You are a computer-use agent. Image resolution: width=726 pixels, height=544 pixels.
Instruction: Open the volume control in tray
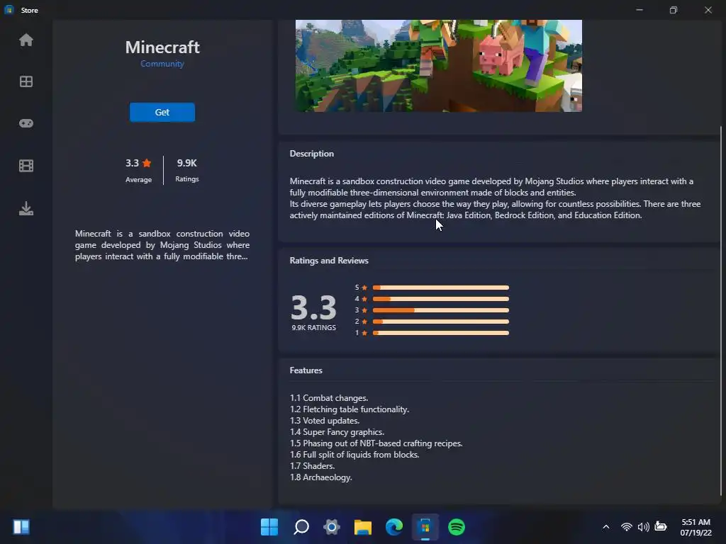[643, 527]
